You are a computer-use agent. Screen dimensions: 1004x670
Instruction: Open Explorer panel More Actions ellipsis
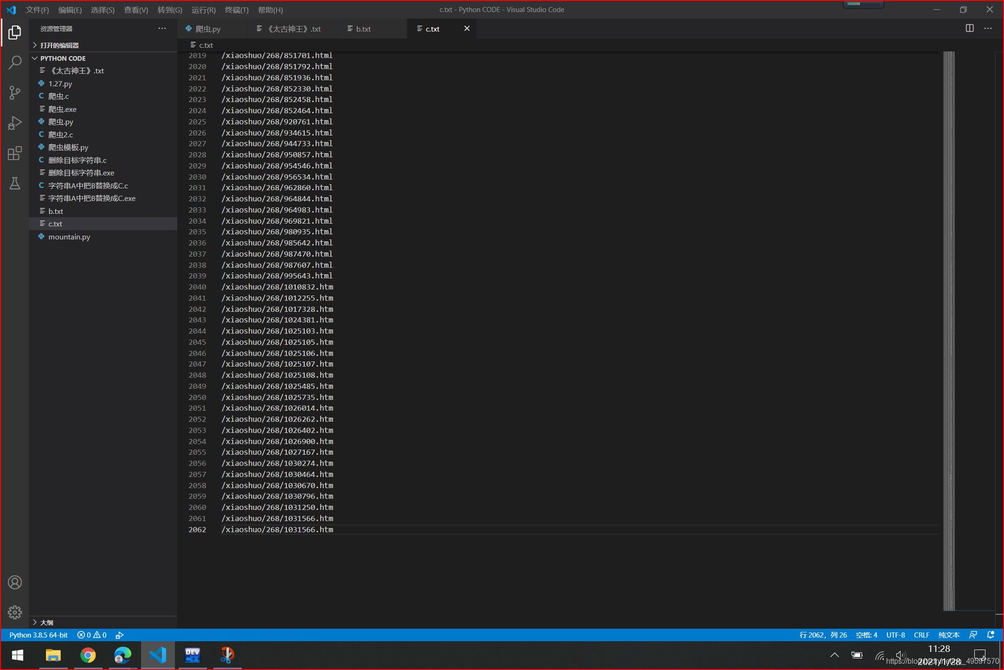162,28
